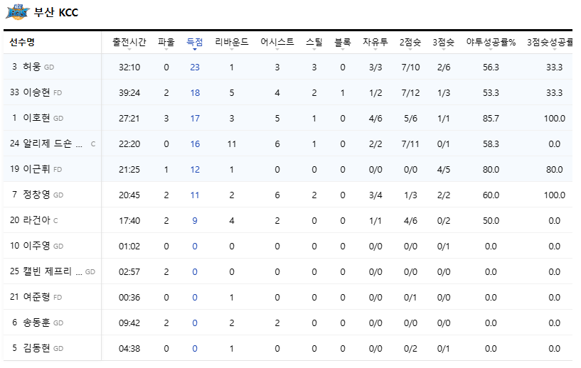Select 정창영's score value 11
The height and width of the screenshot is (368, 581).
(195, 195)
